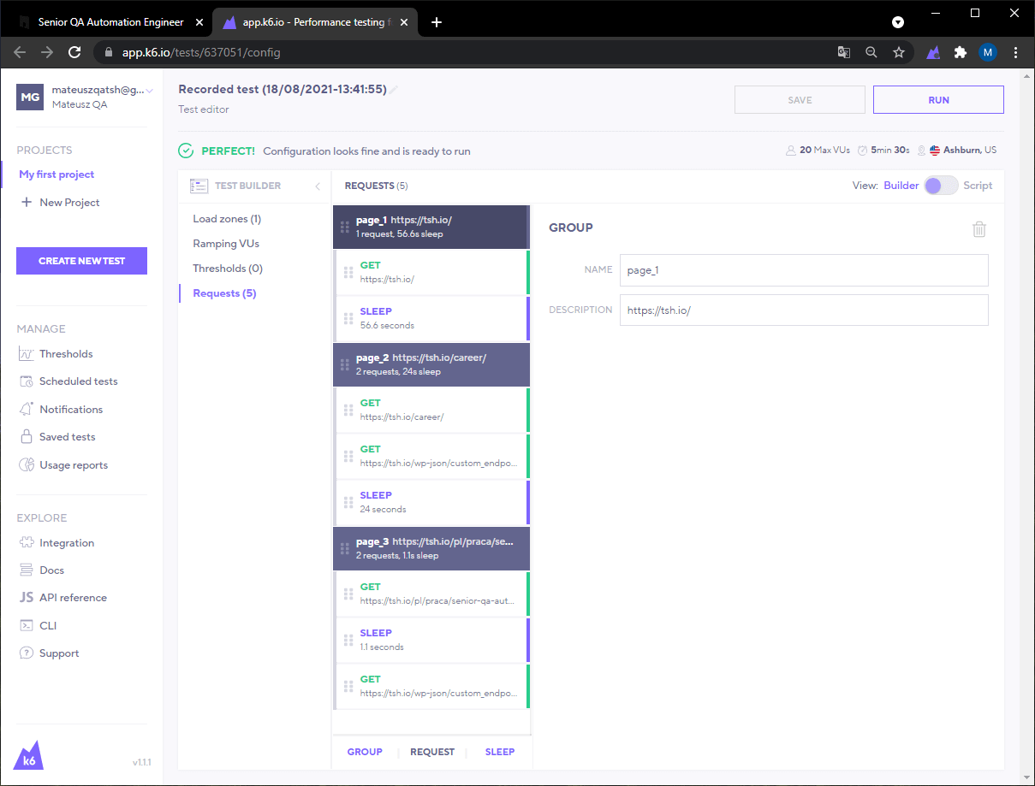The image size is (1035, 786).
Task: Click the Chrome zoom magnifier icon
Action: point(871,52)
